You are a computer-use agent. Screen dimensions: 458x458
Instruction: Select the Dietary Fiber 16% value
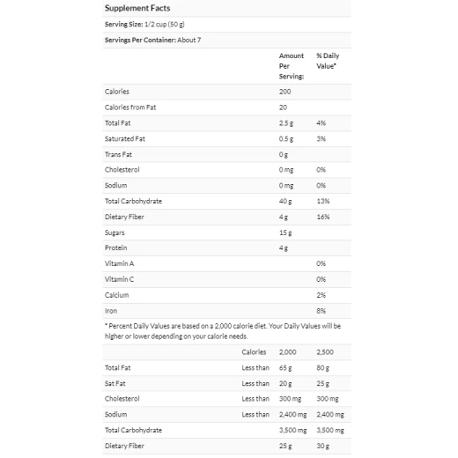[x=323, y=217]
